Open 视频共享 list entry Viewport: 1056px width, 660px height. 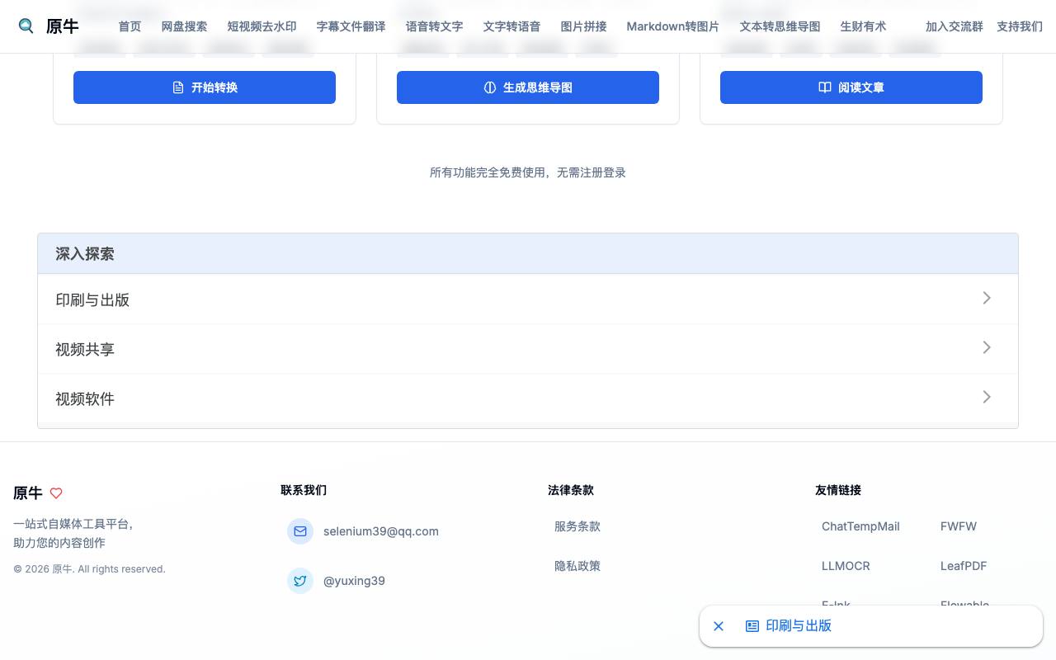tap(528, 349)
